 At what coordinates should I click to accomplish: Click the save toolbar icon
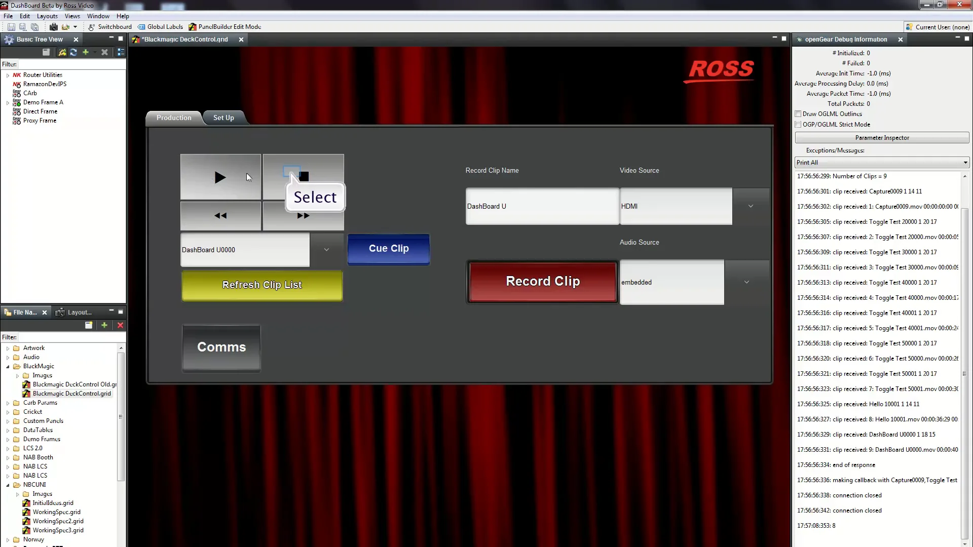click(x=11, y=27)
